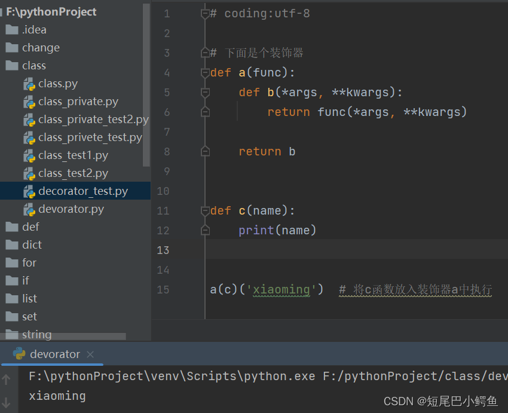Click the devorator.py file icon

coord(29,209)
